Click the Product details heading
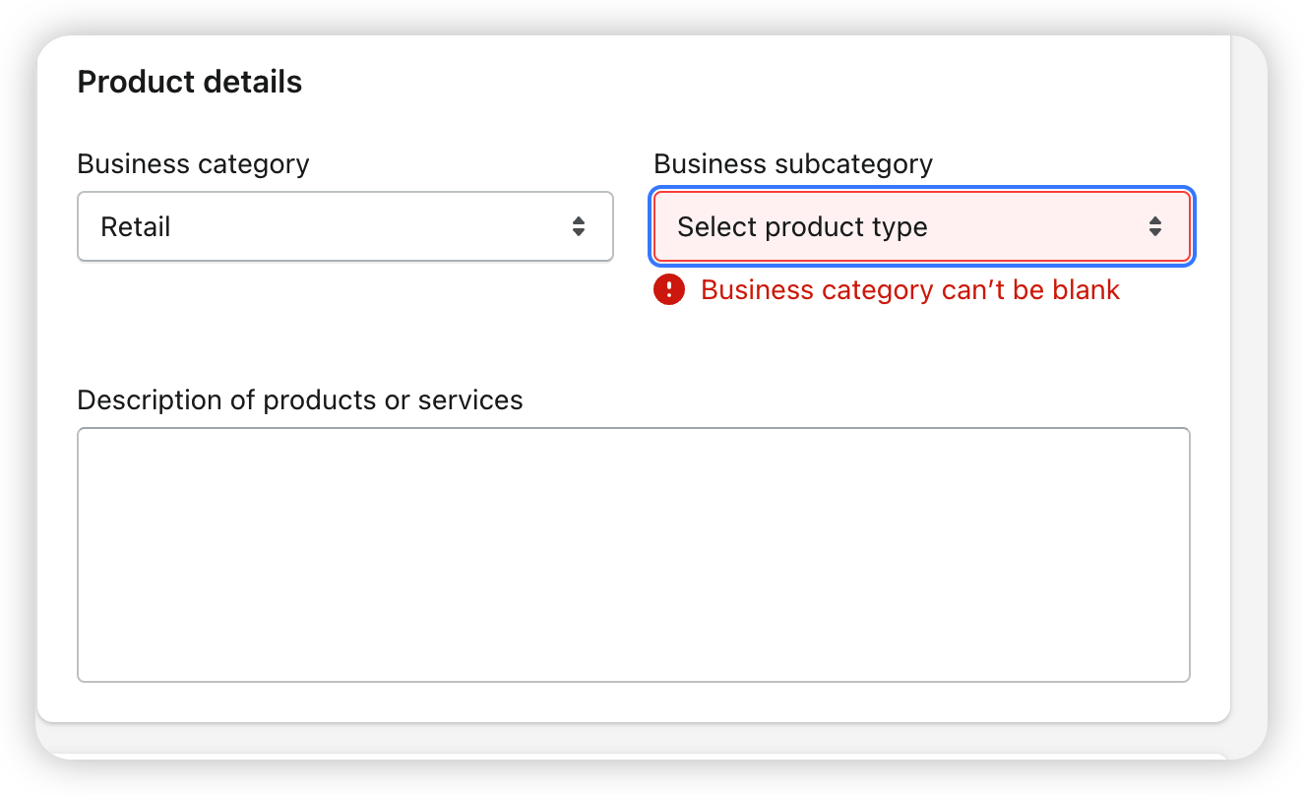Screen dimensions: 1303x795 189,82
